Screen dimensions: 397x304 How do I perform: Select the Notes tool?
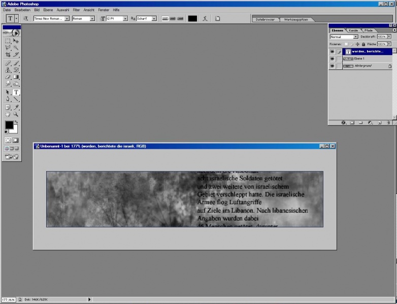pyautogui.click(x=8, y=108)
